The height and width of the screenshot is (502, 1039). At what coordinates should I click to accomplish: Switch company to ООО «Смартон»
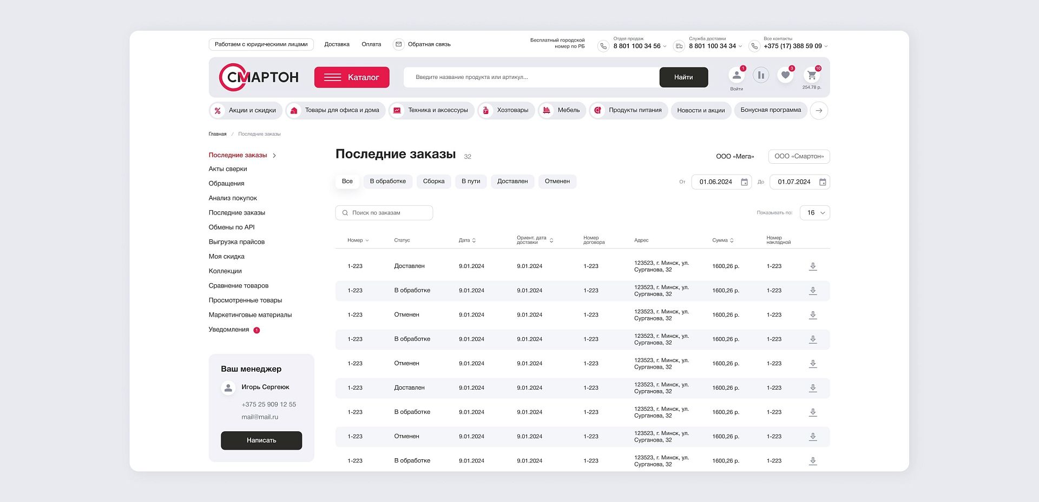[799, 157]
